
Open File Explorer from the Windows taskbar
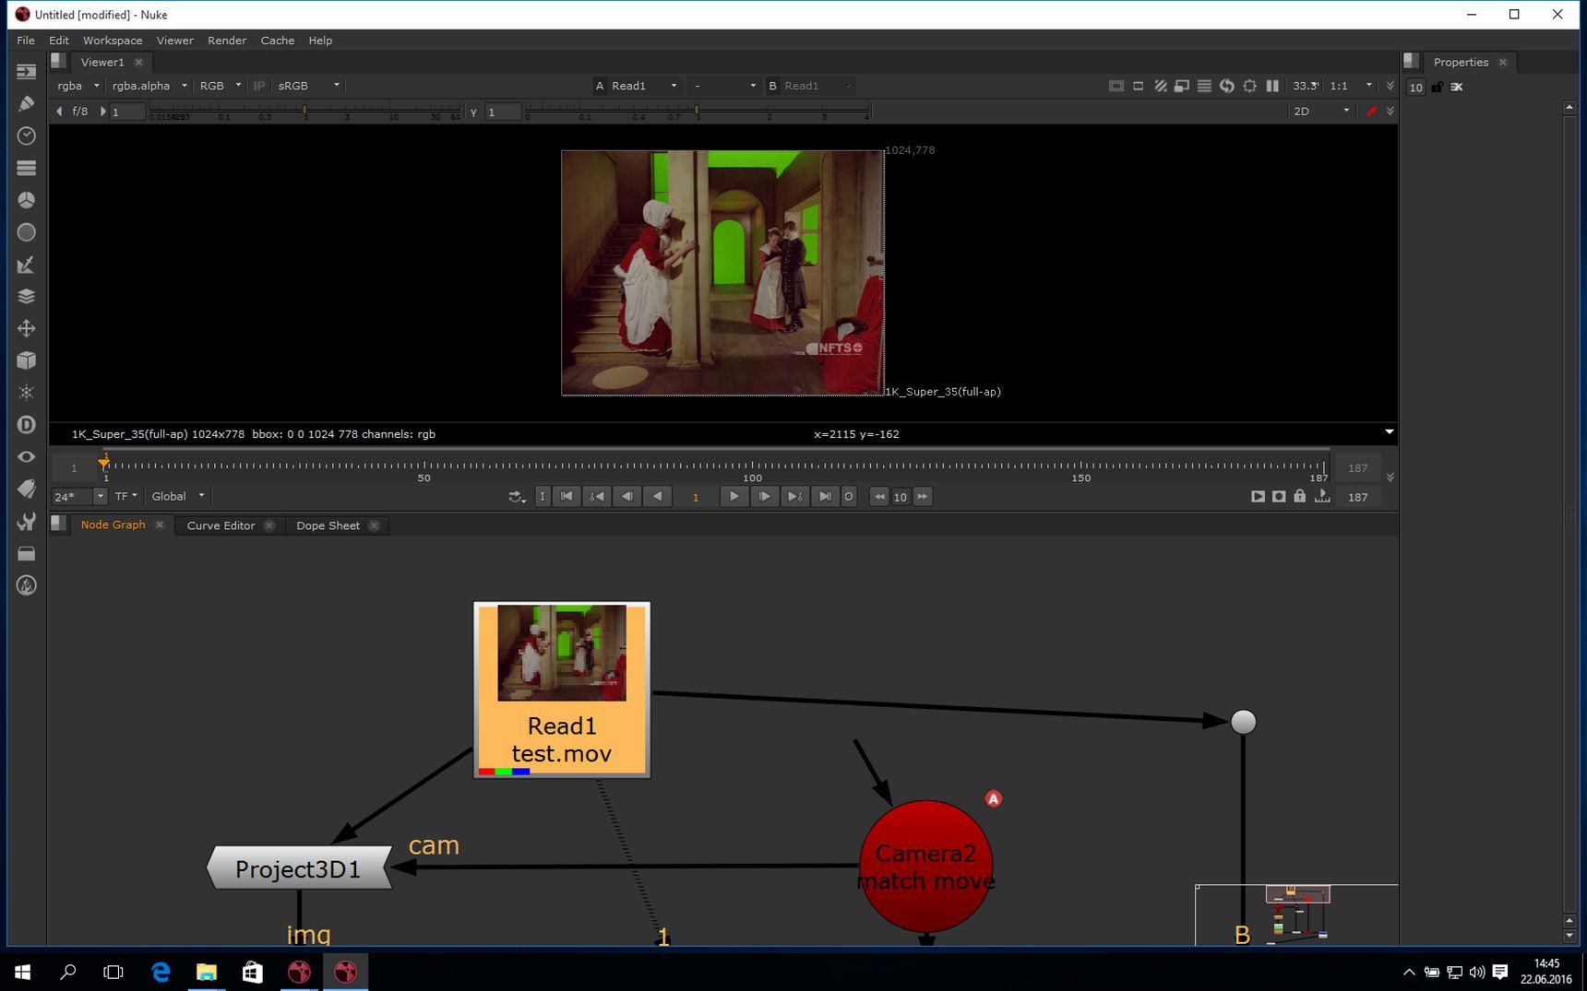(x=207, y=972)
